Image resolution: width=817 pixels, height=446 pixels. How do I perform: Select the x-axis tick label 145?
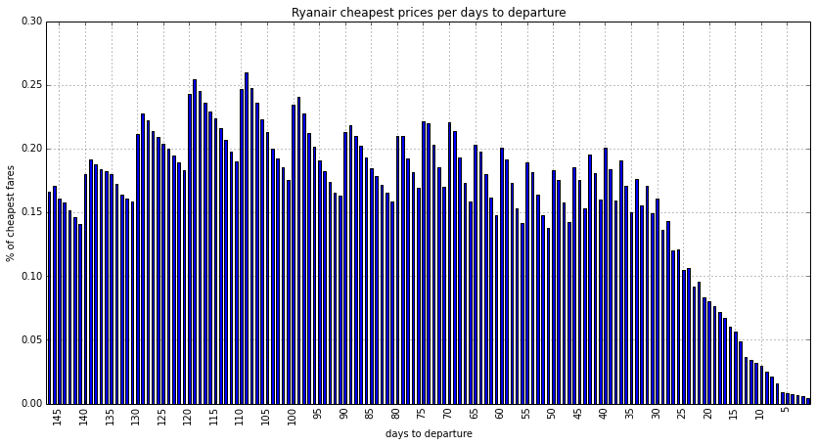click(x=58, y=417)
